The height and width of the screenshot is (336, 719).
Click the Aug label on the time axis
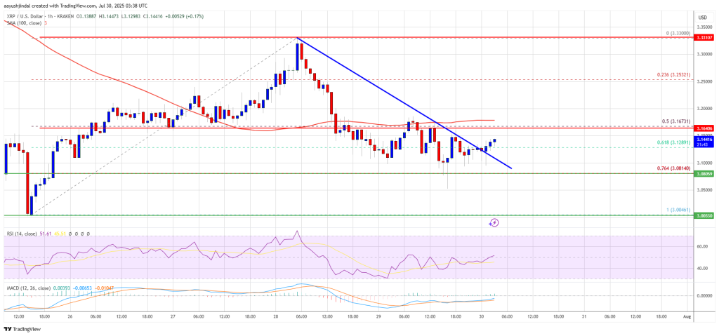(685, 317)
